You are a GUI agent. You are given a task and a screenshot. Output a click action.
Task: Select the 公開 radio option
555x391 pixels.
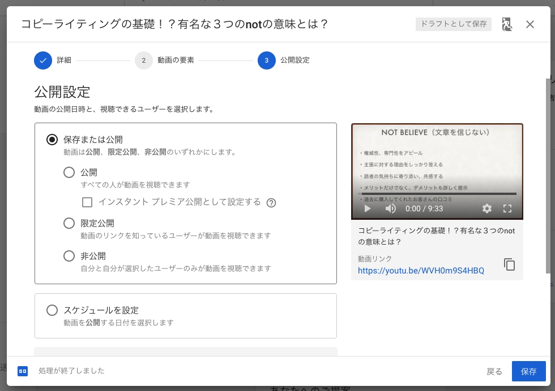(x=69, y=173)
